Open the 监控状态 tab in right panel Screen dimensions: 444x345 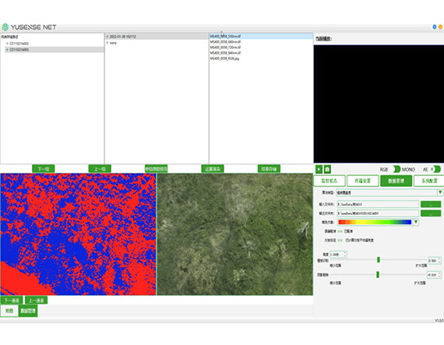[x=329, y=181]
